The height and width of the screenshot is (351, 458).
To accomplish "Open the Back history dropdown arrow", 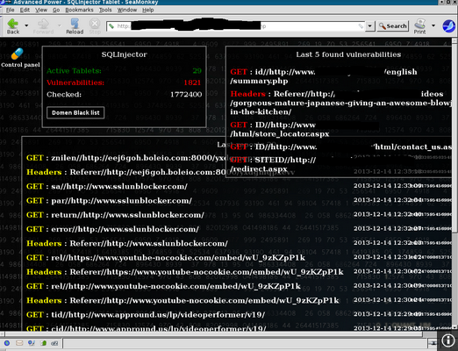I will click(x=26, y=25).
